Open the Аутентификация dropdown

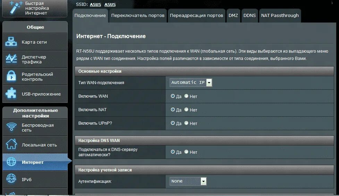point(188,181)
